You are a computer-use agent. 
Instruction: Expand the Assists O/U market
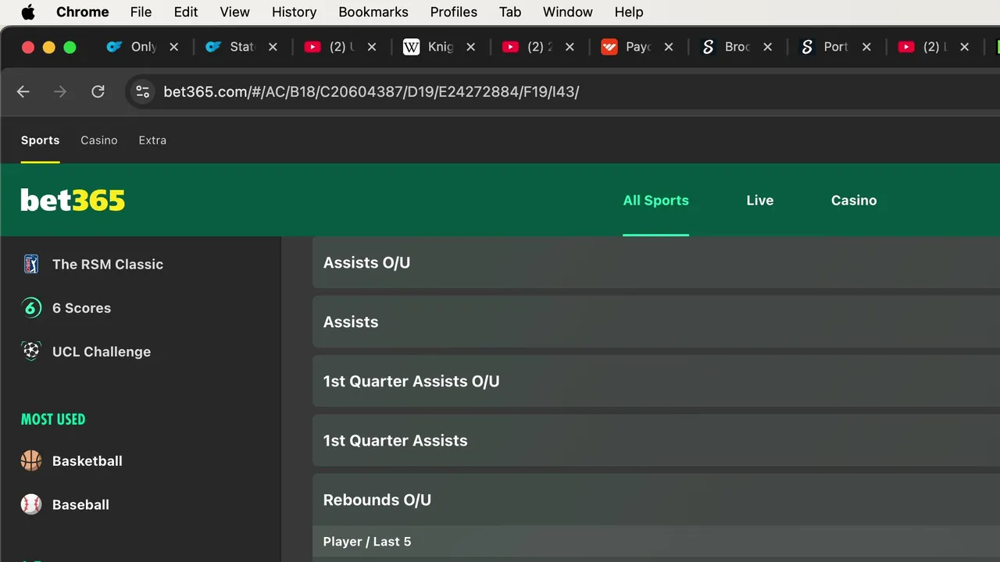click(656, 263)
